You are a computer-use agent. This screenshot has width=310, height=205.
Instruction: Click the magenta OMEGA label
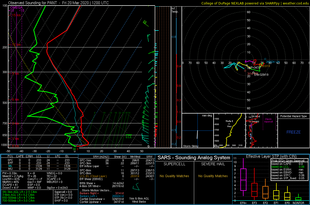click(16, 8)
